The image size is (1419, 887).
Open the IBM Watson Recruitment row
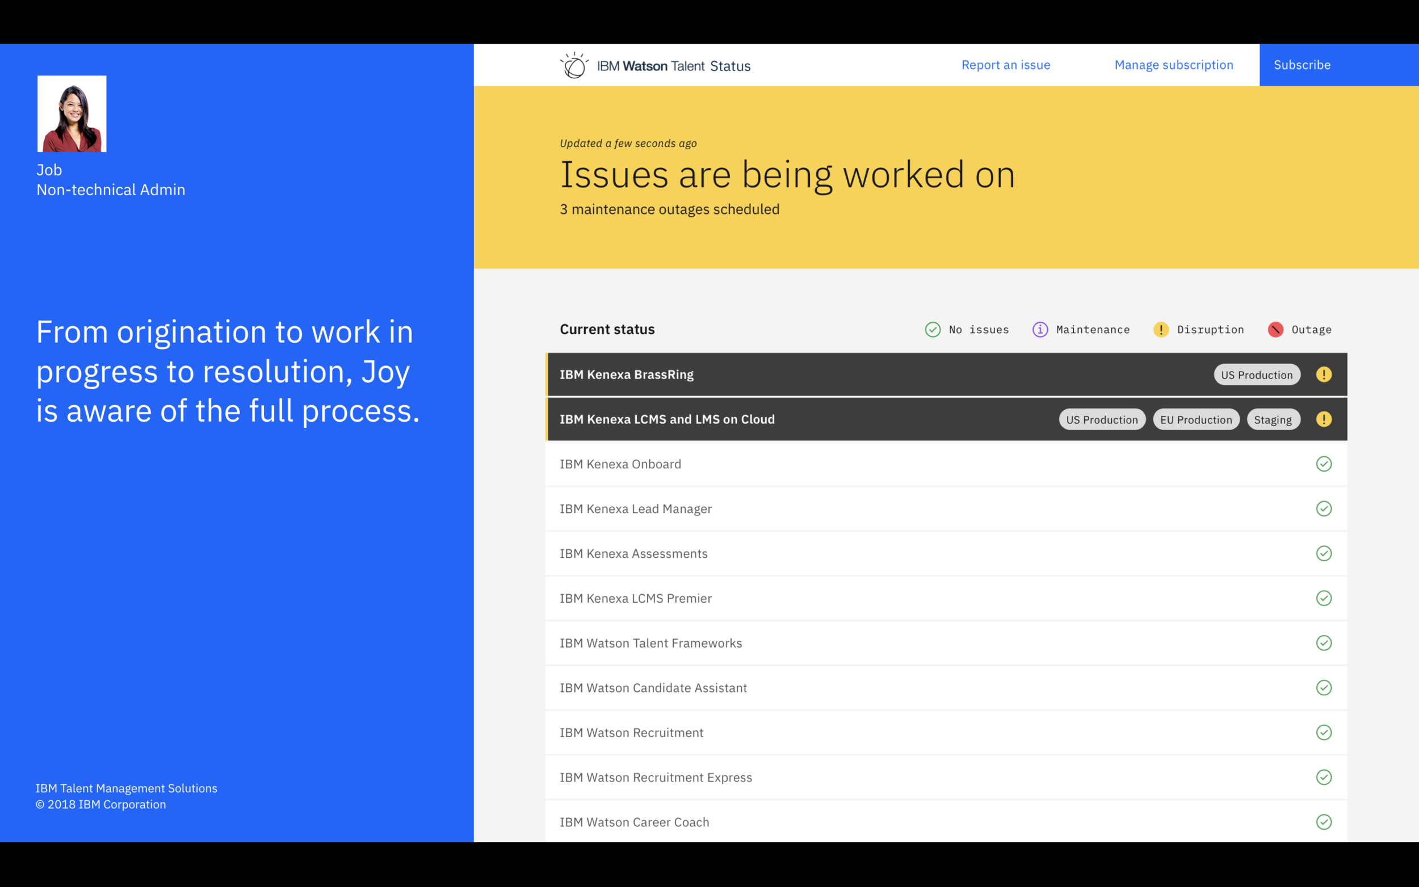coord(946,732)
